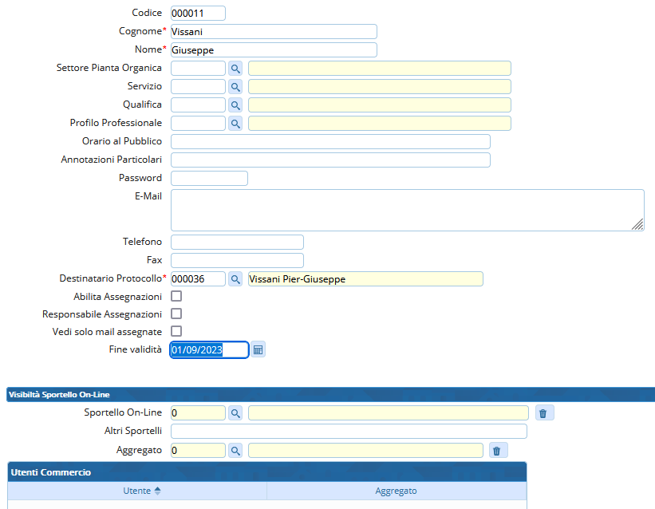Image resolution: width=655 pixels, height=509 pixels.
Task: Toggle Vedi solo mail assegnate checkbox
Action: (x=176, y=331)
